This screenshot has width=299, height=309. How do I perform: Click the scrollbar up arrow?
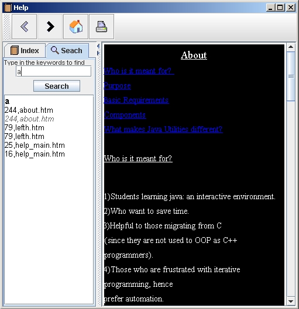coord(291,47)
